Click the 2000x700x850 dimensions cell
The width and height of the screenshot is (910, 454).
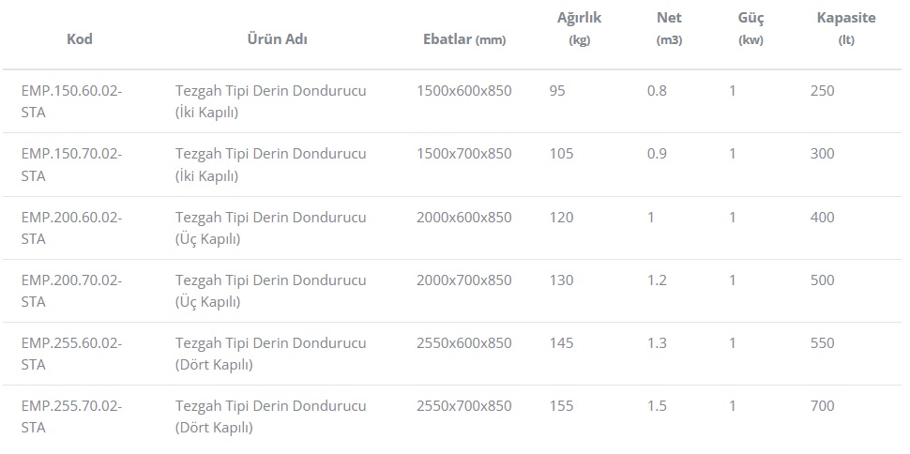[463, 280]
